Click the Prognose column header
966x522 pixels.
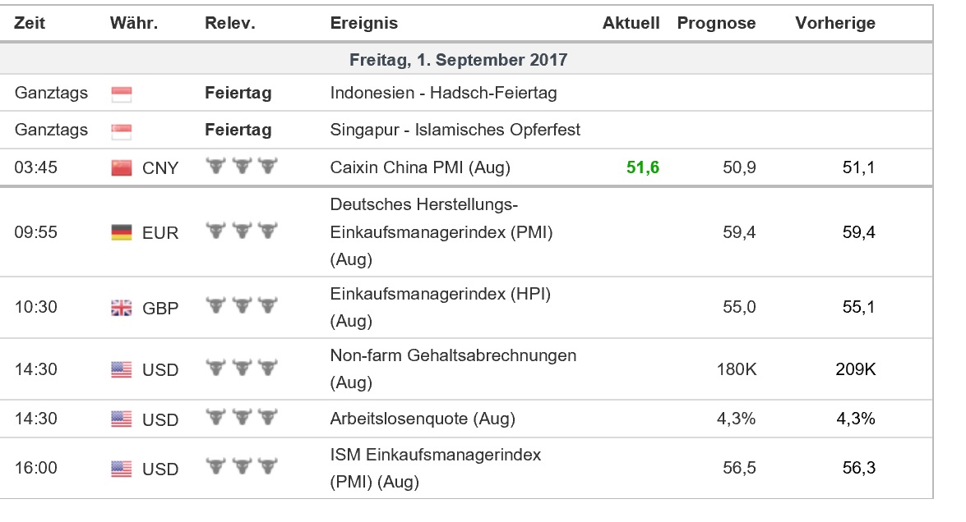[716, 23]
